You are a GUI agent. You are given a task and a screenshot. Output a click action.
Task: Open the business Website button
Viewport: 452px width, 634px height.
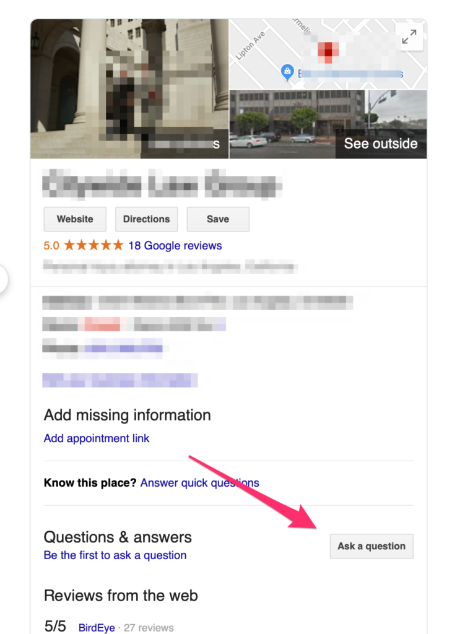coord(75,219)
